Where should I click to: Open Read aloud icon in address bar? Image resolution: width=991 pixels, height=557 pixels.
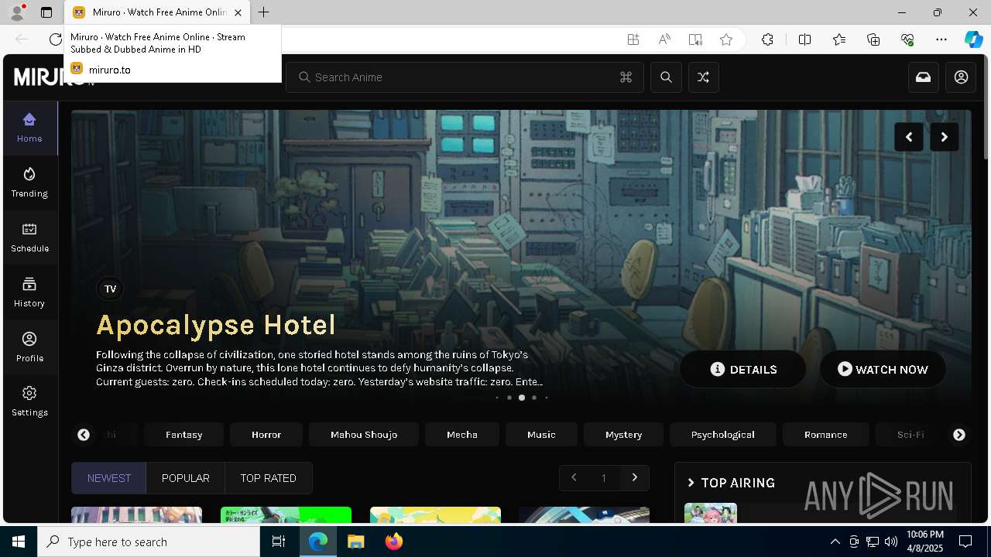pyautogui.click(x=664, y=39)
